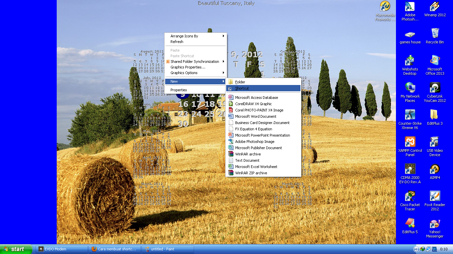Select Business Card Designer.Document entry

tap(263, 123)
